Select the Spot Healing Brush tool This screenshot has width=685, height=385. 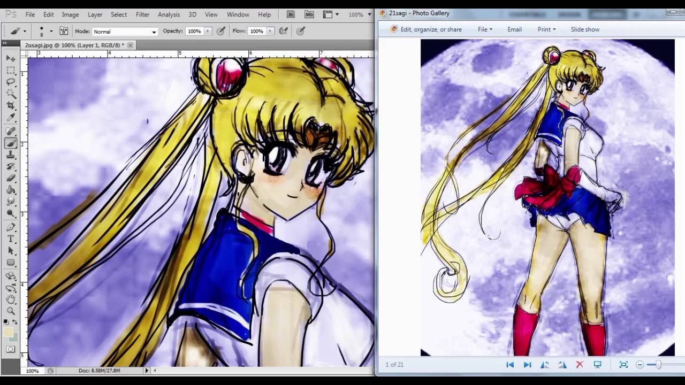click(11, 131)
